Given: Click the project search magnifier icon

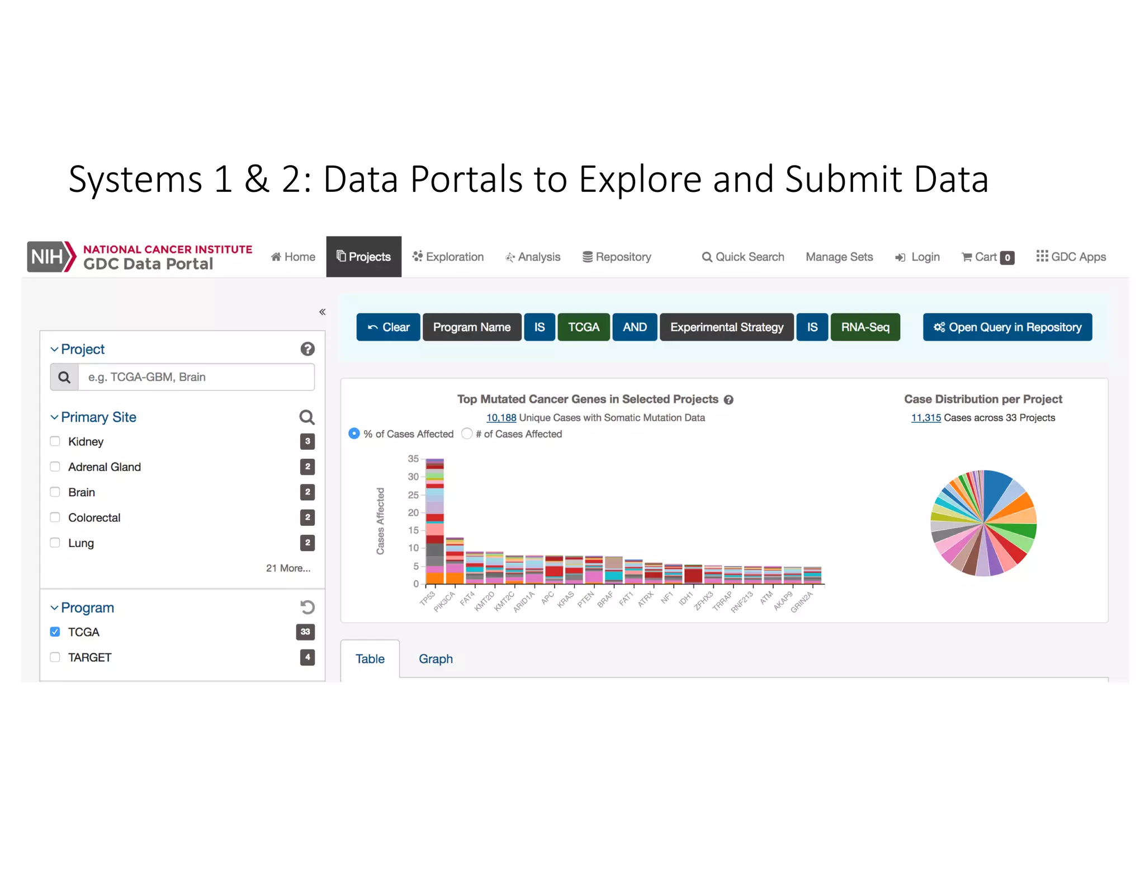Looking at the screenshot, I should point(64,377).
